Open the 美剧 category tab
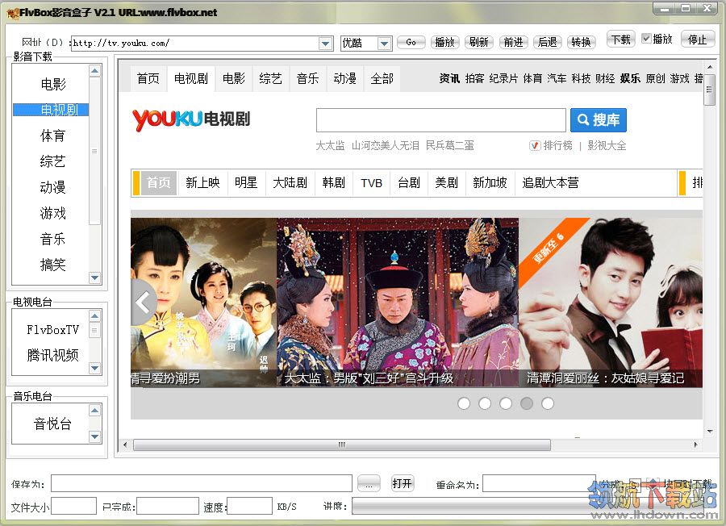The width and height of the screenshot is (726, 526). click(x=446, y=183)
